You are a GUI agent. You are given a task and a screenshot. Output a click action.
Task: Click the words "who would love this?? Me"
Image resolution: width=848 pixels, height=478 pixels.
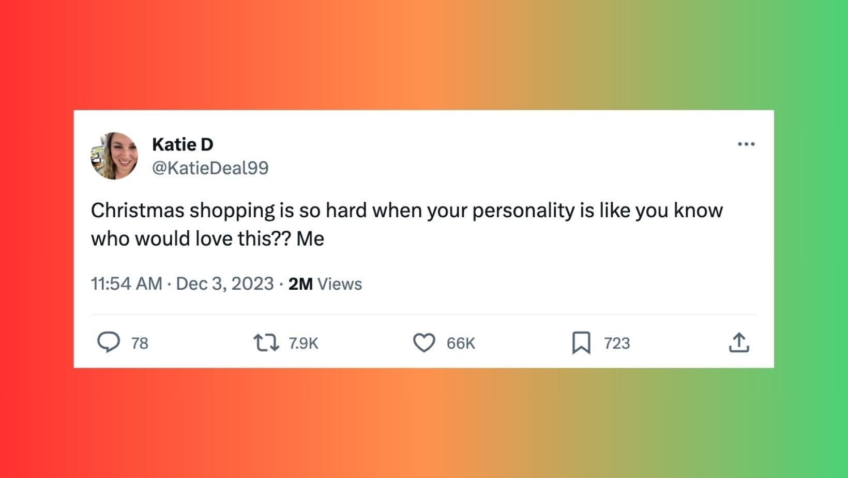(x=207, y=238)
